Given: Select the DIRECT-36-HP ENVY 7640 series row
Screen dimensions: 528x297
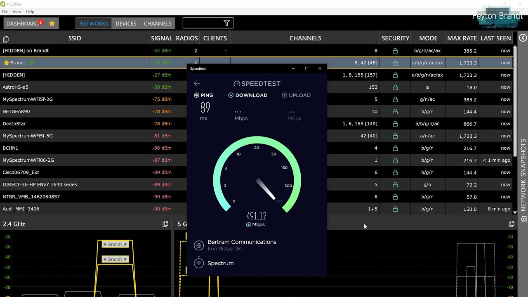Looking at the screenshot, I should click(256, 184).
